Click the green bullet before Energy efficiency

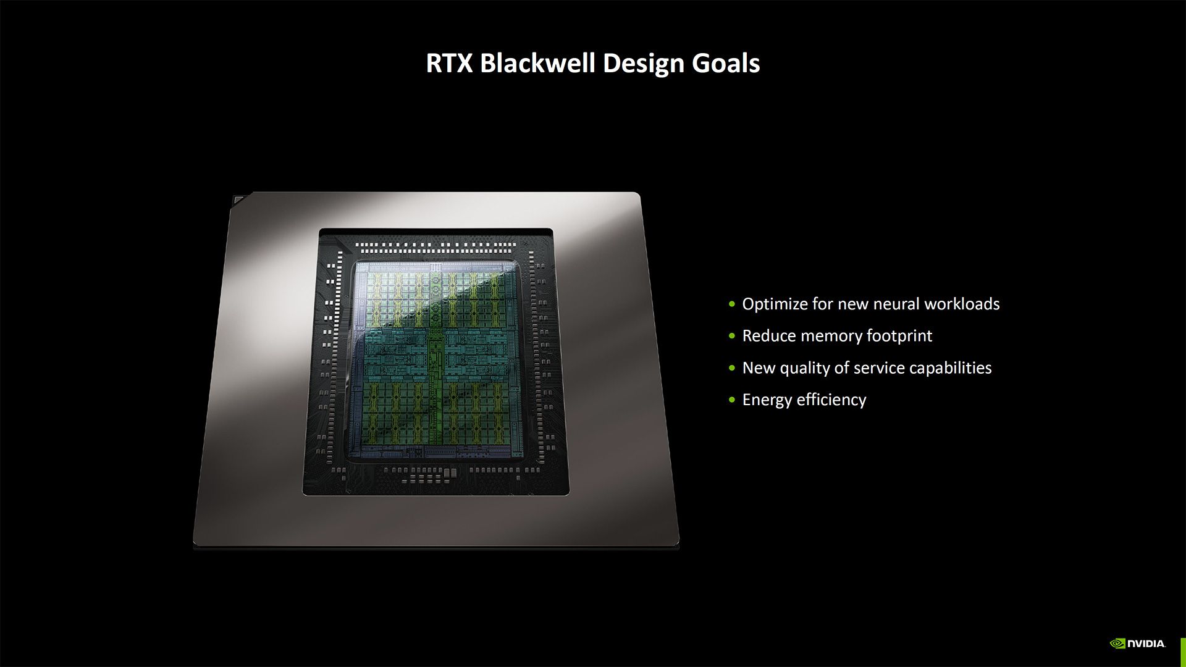pos(732,400)
